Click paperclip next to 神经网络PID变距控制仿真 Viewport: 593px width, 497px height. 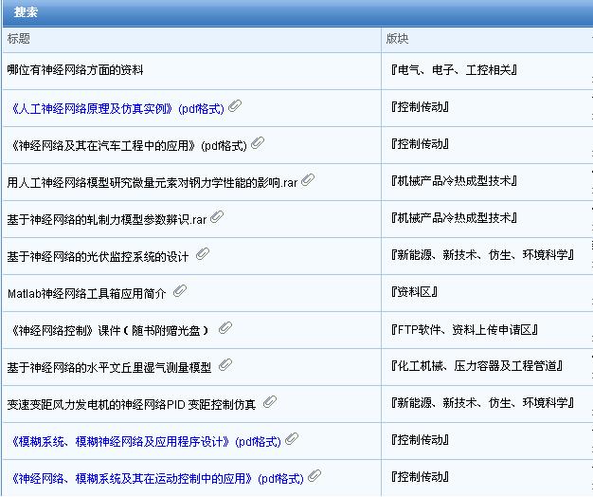(x=270, y=402)
